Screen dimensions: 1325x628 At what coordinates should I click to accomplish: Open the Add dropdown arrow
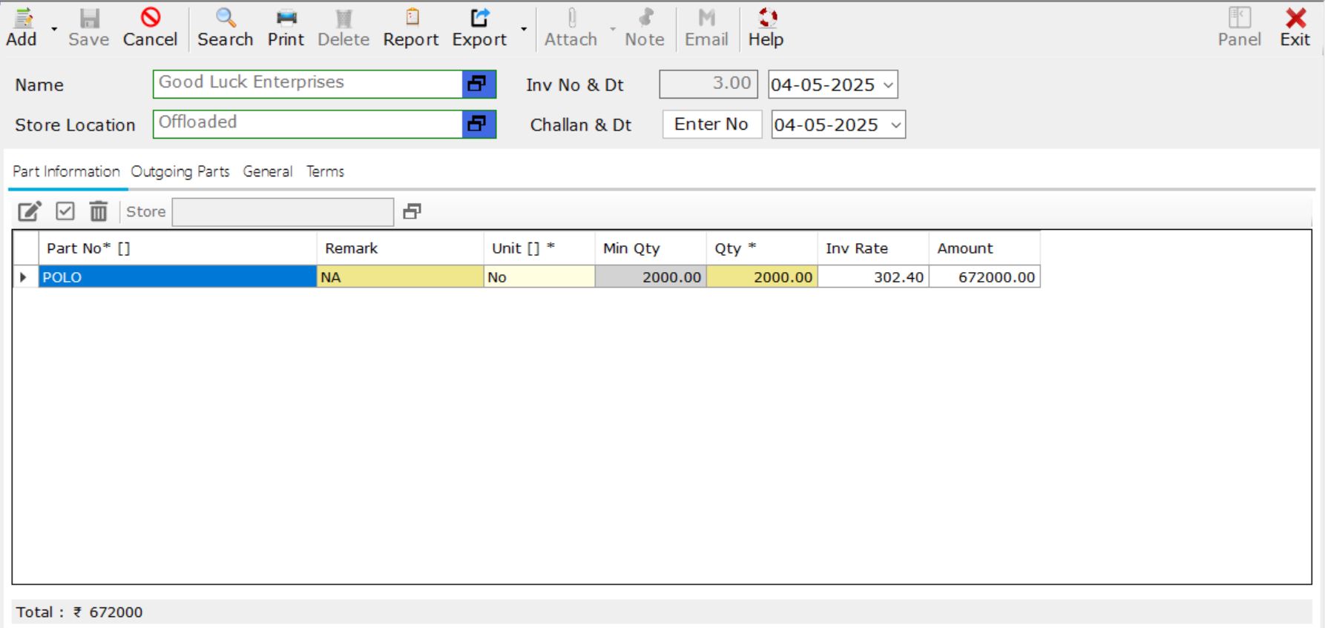pos(54,30)
